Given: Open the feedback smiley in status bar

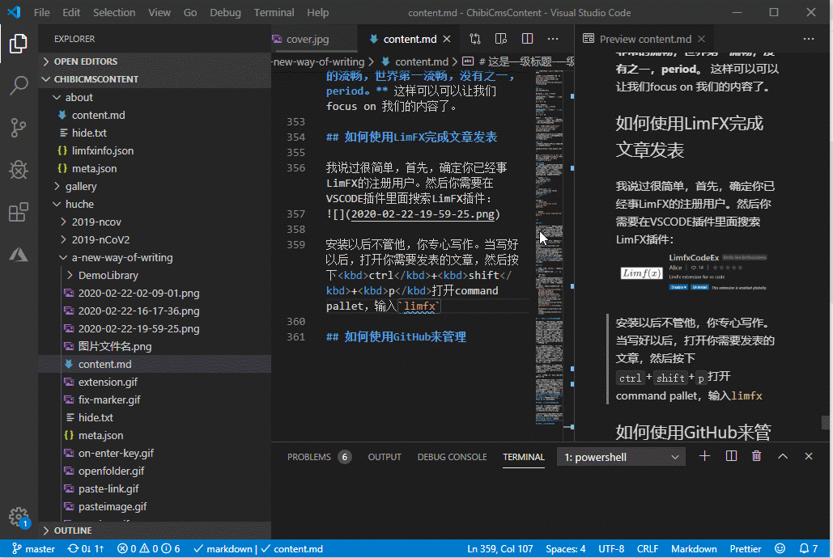Looking at the screenshot, I should pyautogui.click(x=780, y=549).
